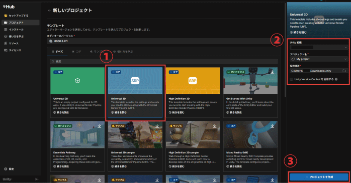Click 続きを読む under Universal 3D card

point(119,112)
